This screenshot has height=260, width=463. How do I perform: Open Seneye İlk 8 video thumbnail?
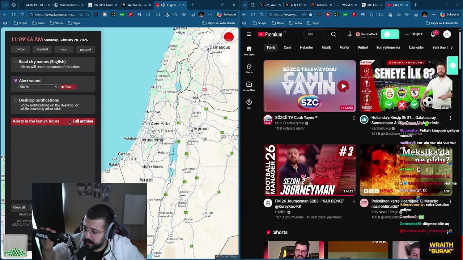pos(406,86)
